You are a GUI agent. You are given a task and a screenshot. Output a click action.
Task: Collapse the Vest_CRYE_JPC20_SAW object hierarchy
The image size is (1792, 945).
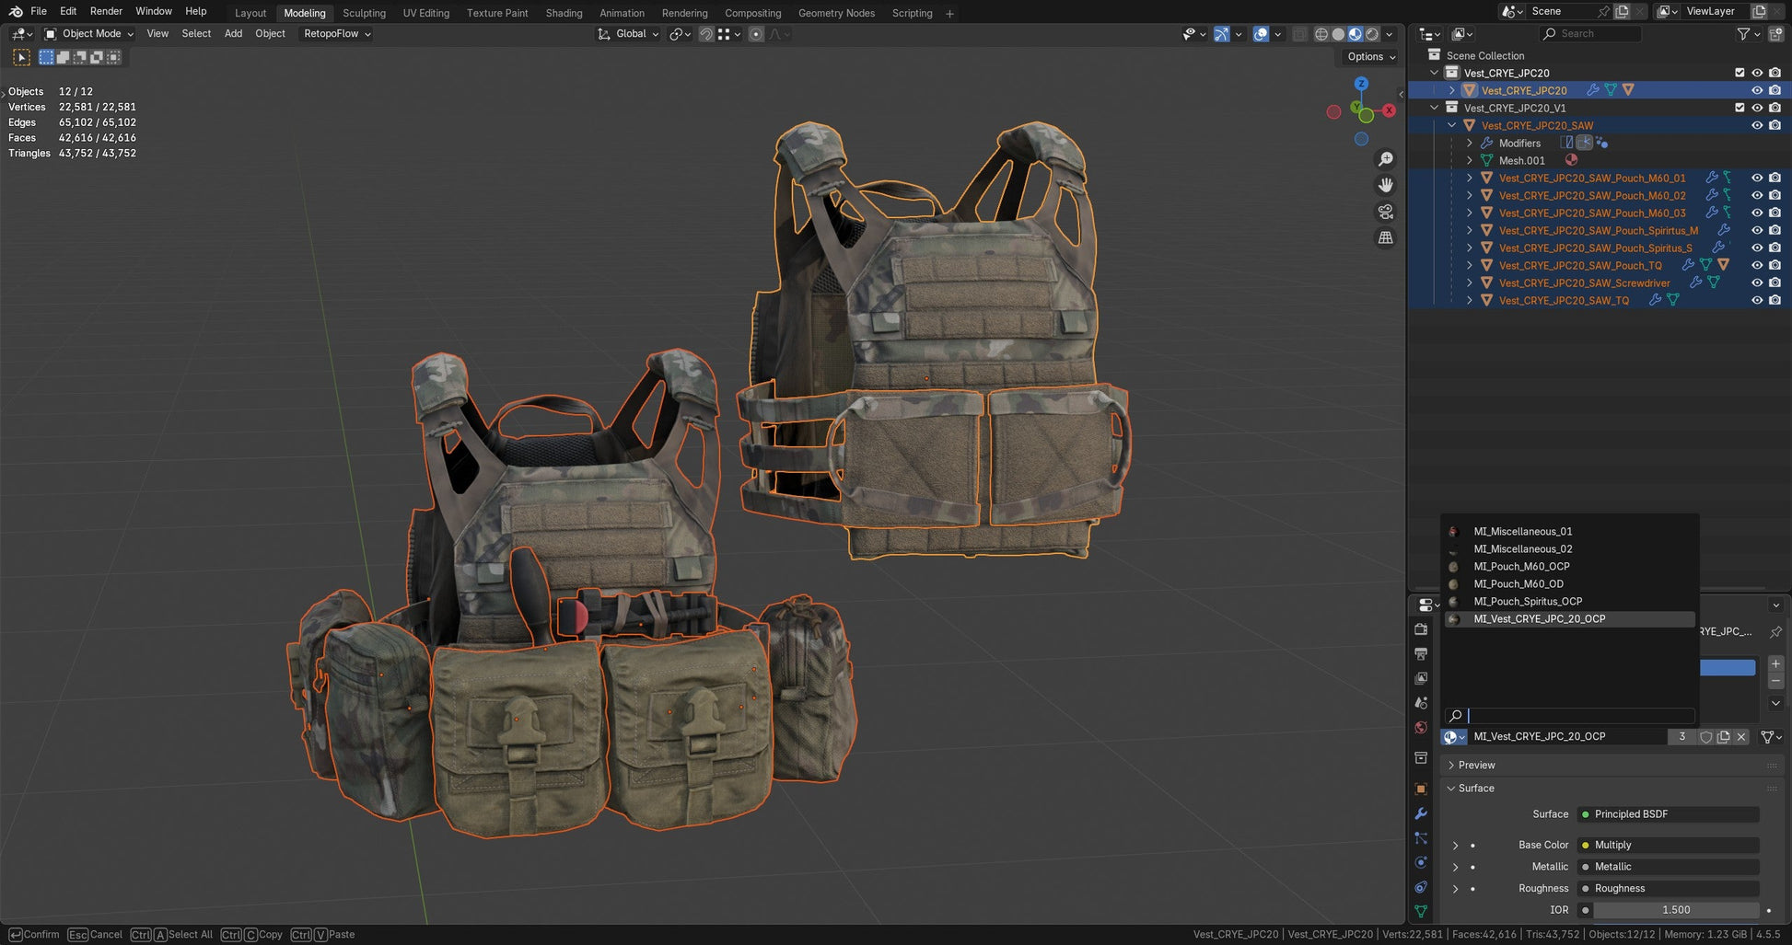click(1452, 125)
